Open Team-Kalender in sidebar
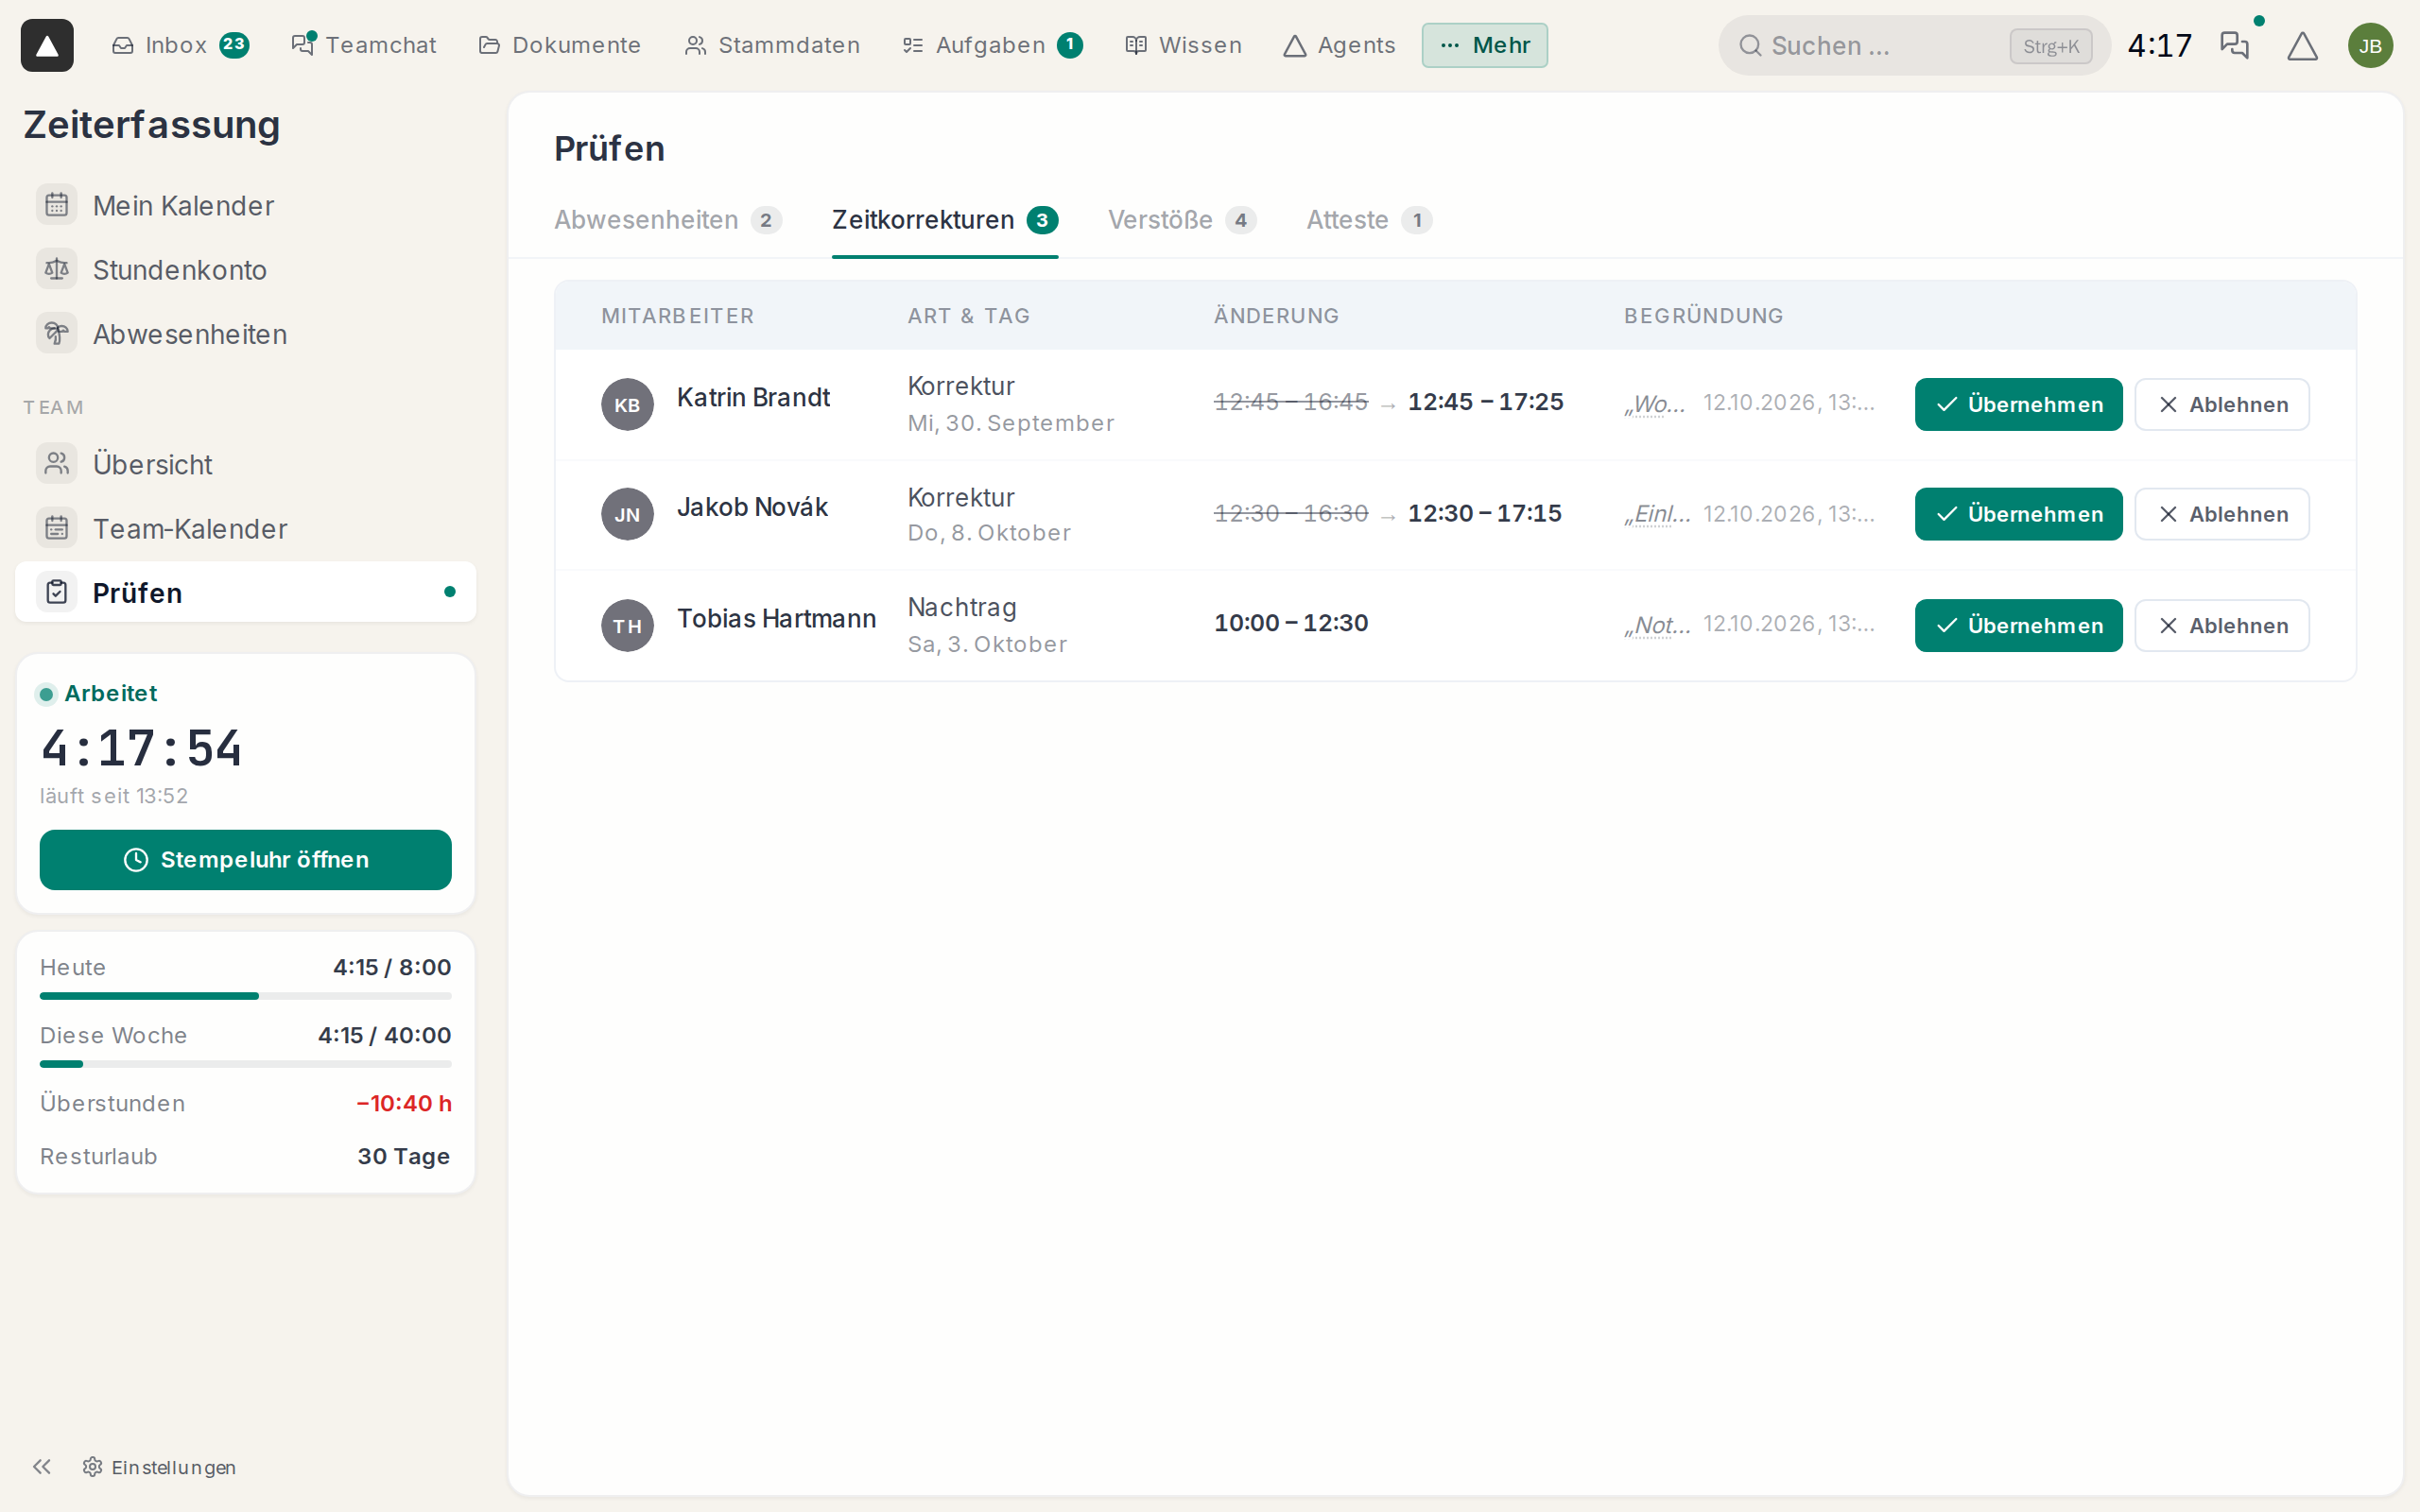The image size is (2420, 1512). (x=245, y=528)
